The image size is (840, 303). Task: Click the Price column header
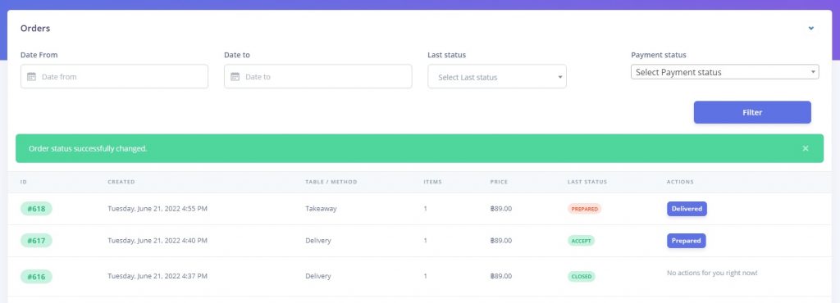click(499, 183)
